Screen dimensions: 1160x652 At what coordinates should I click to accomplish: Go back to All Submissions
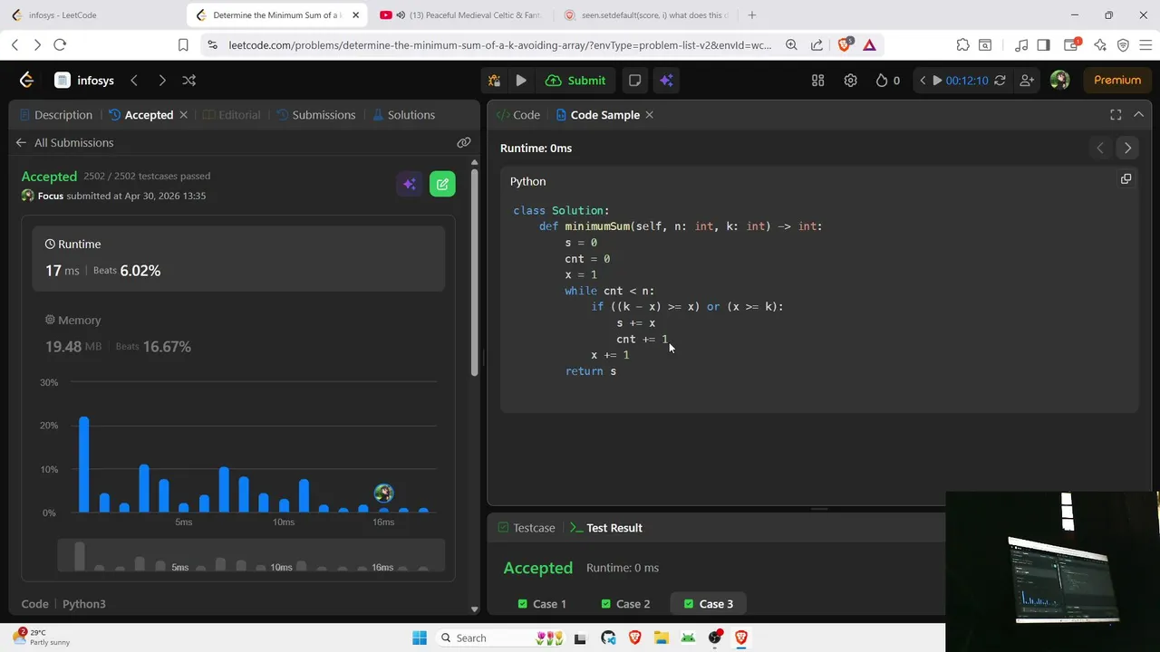[64, 142]
